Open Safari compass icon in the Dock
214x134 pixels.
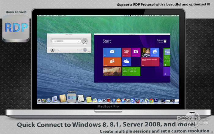tap(49, 100)
